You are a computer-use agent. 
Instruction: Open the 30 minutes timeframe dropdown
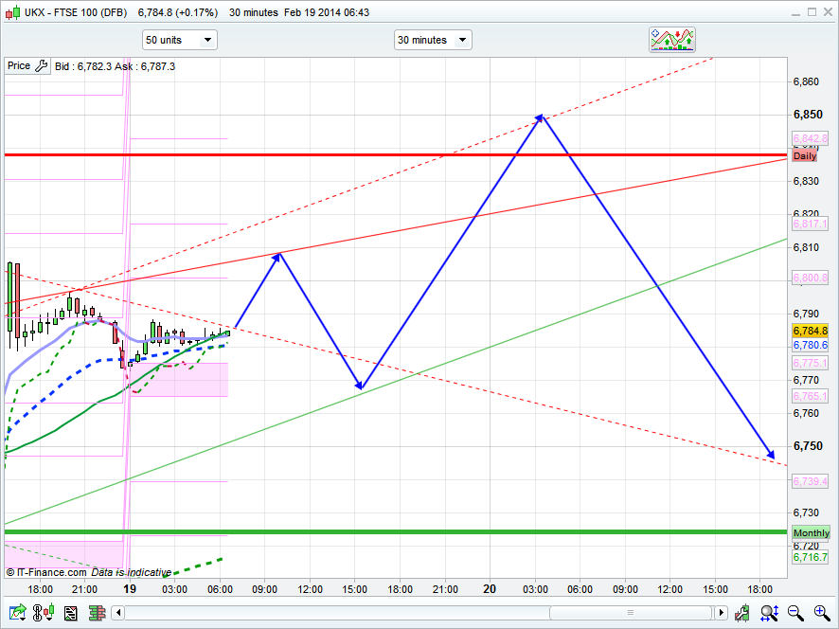click(x=433, y=40)
